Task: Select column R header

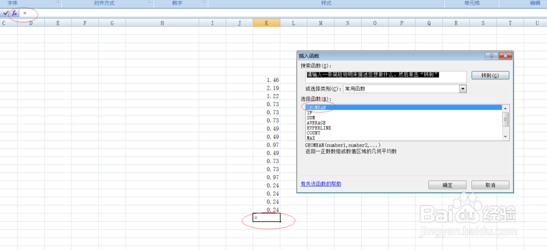Action: 456,23
